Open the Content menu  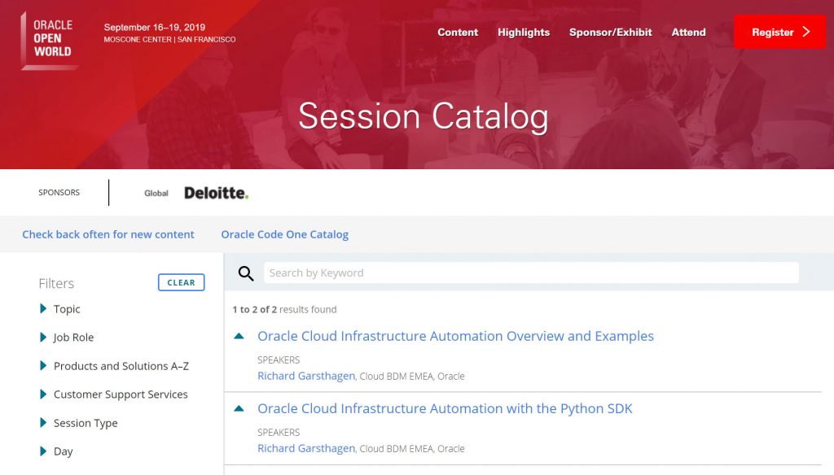click(458, 33)
